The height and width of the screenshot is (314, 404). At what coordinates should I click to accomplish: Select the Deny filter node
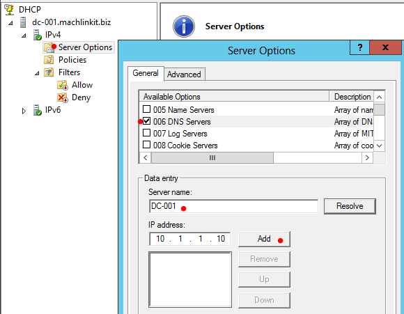pos(81,97)
